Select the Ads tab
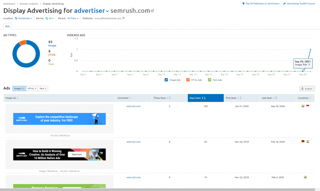 tap(7, 26)
